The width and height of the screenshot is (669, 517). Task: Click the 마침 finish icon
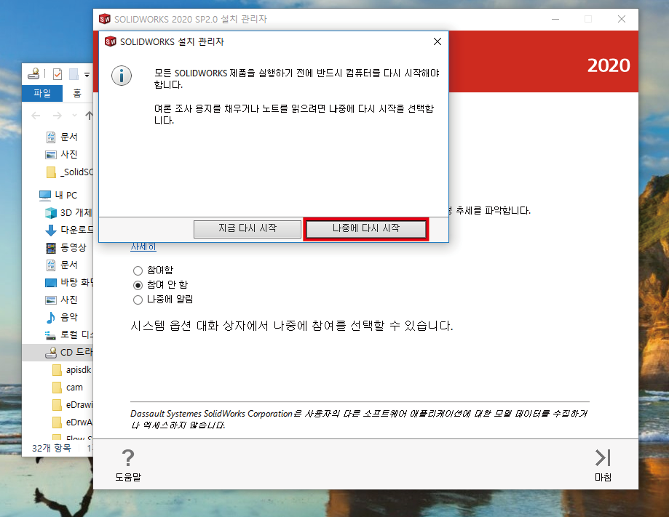coord(603,465)
